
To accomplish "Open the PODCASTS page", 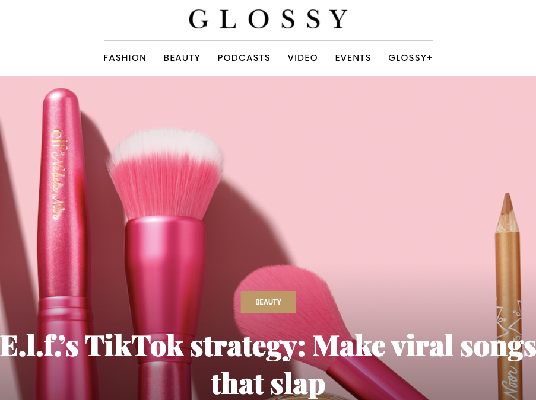I will [x=244, y=57].
